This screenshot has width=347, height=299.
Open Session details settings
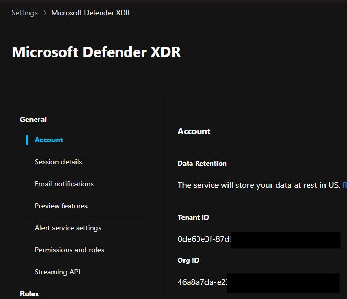[58, 162]
